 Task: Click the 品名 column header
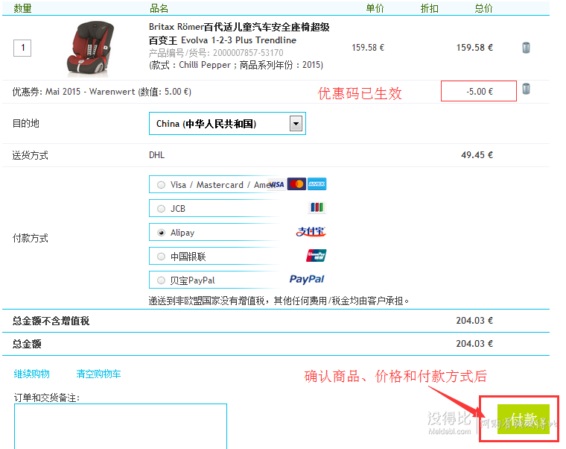click(159, 8)
